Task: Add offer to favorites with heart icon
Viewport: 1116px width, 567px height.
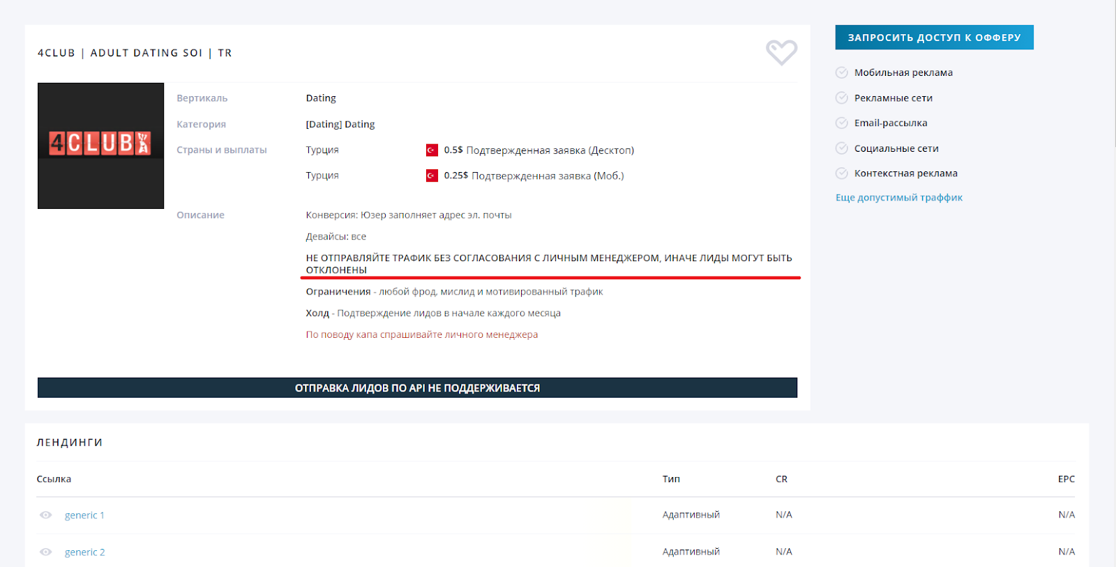Action: pos(781,52)
